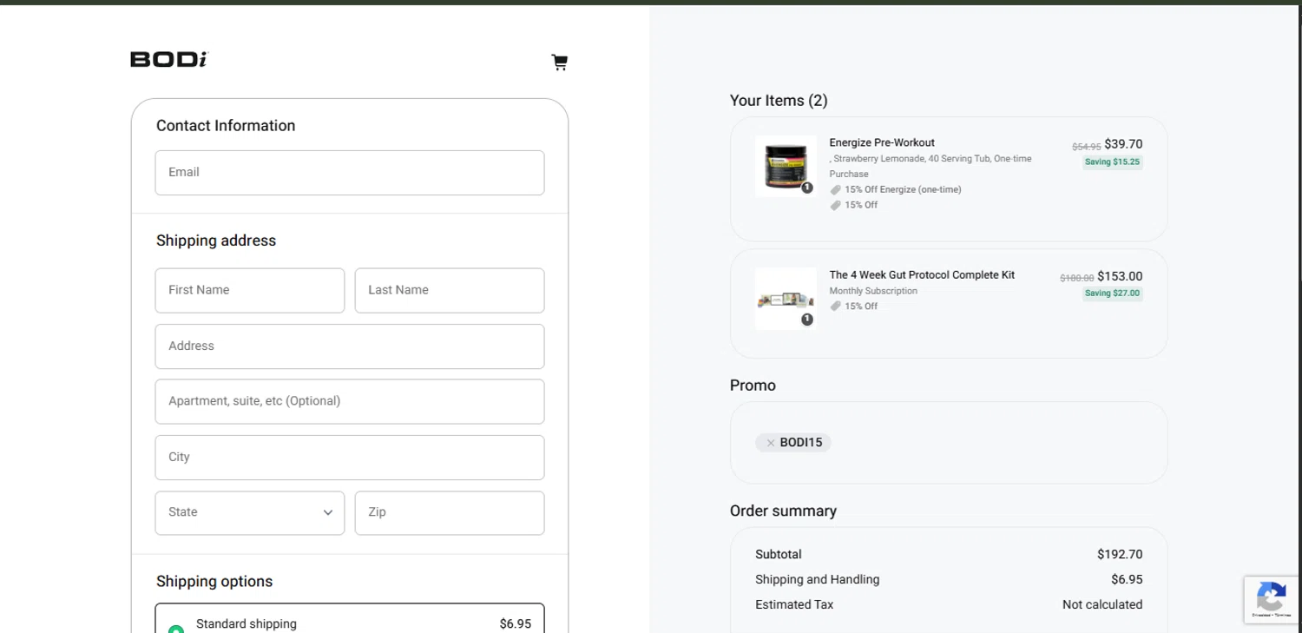Click the tag icon under Monthly Subscription
The width and height of the screenshot is (1302, 633).
(835, 306)
